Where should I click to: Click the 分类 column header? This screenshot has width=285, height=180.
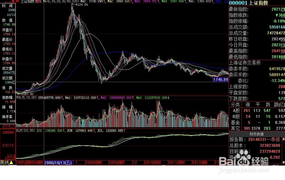[235, 105]
